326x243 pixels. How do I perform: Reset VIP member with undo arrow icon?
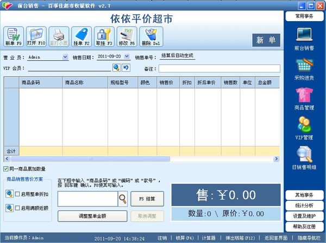126,68
